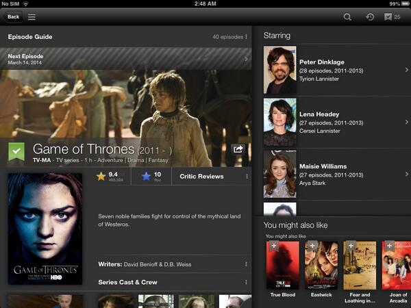411x308 pixels.
Task: Click the Game of Thrones title text
Action: coord(84,149)
